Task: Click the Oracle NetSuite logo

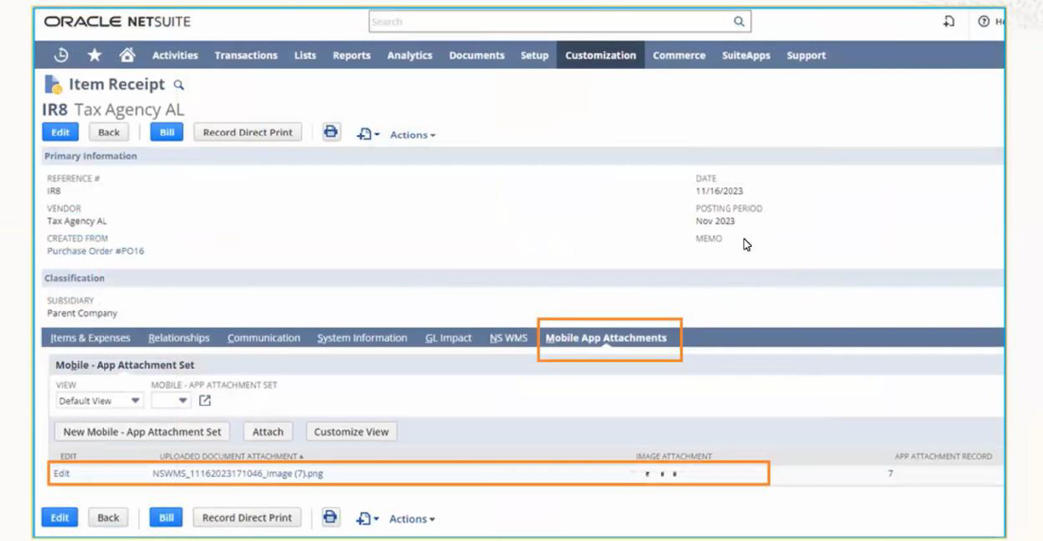Action: point(118,22)
